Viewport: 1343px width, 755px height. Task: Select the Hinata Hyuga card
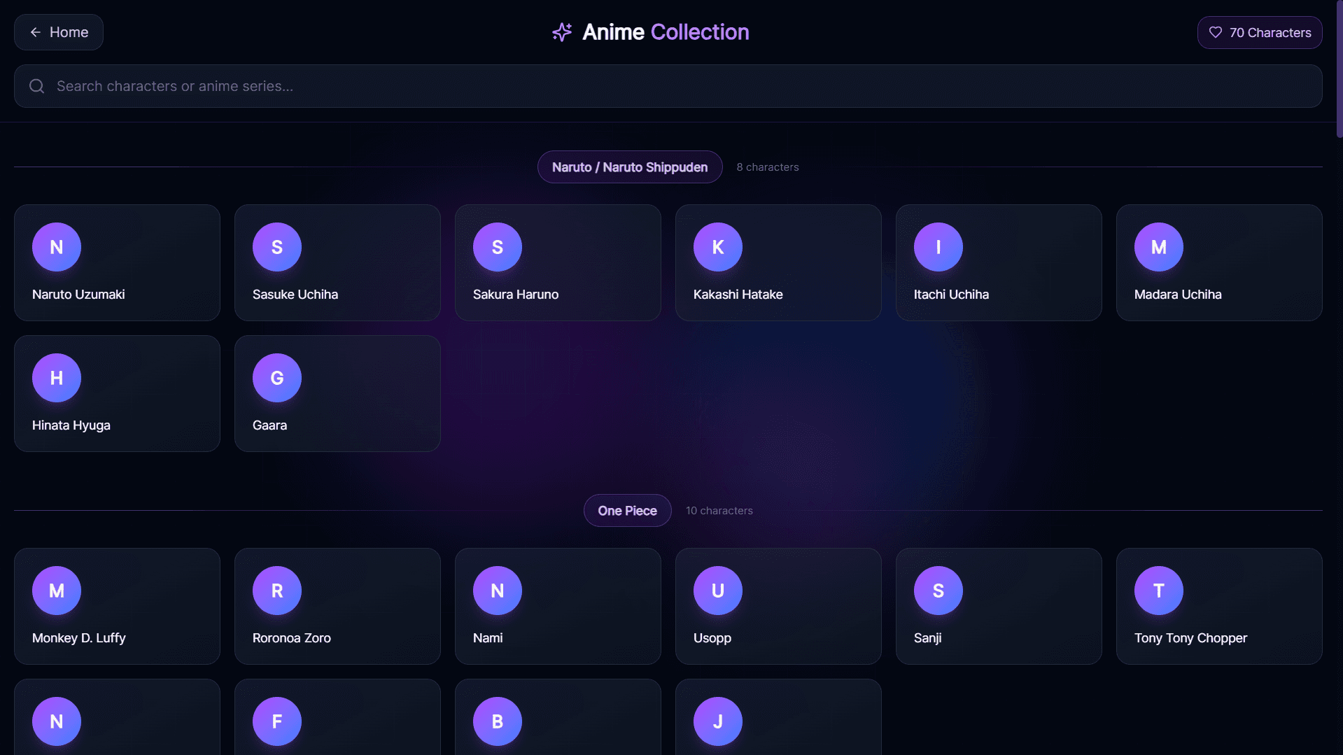(x=117, y=394)
